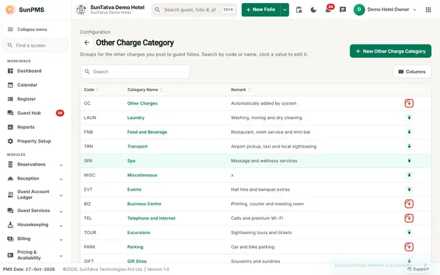
Task: Click the Collapse menu hamburger icon
Action: [x=10, y=29]
